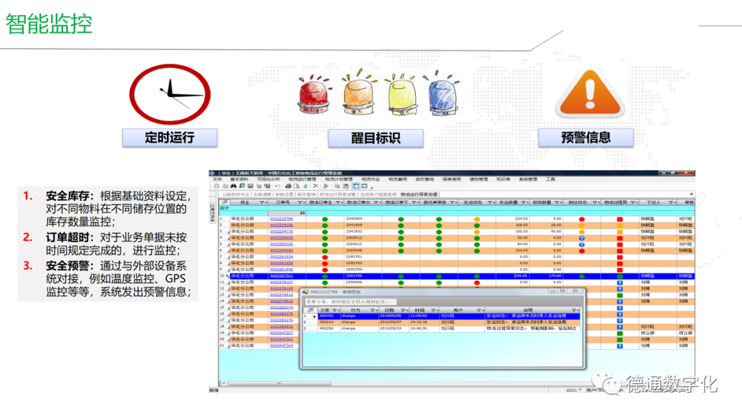Click the delete X toolbar icon
Viewport: 742px width, 417px height.
click(315, 186)
